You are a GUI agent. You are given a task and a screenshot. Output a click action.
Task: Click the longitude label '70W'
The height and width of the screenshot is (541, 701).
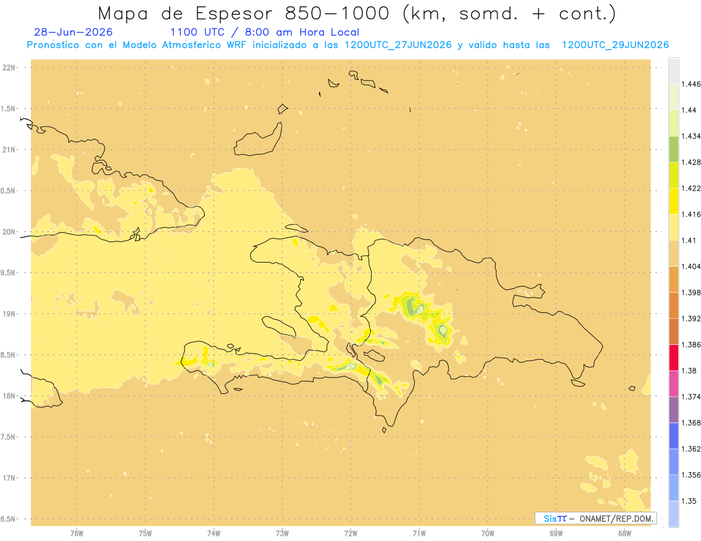[x=487, y=533]
